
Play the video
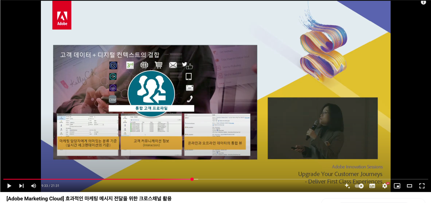[9, 186]
